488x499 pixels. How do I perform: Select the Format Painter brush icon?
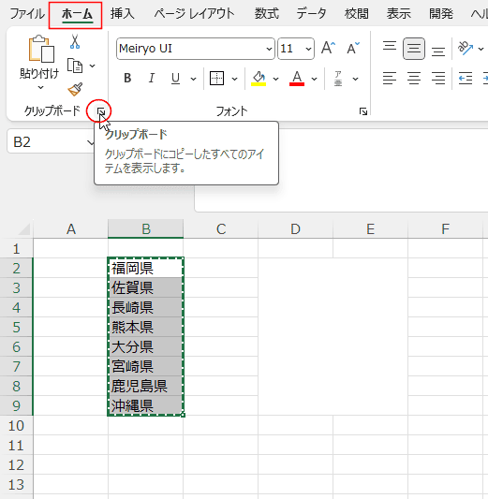[x=75, y=90]
